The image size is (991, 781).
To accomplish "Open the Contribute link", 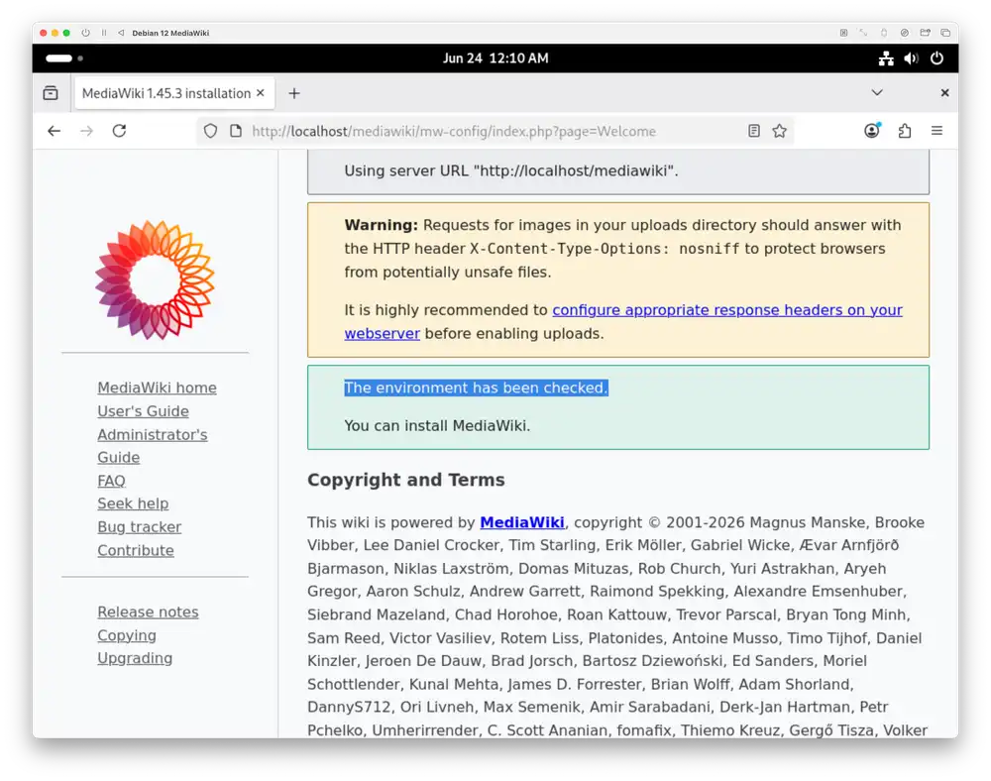I will (135, 550).
